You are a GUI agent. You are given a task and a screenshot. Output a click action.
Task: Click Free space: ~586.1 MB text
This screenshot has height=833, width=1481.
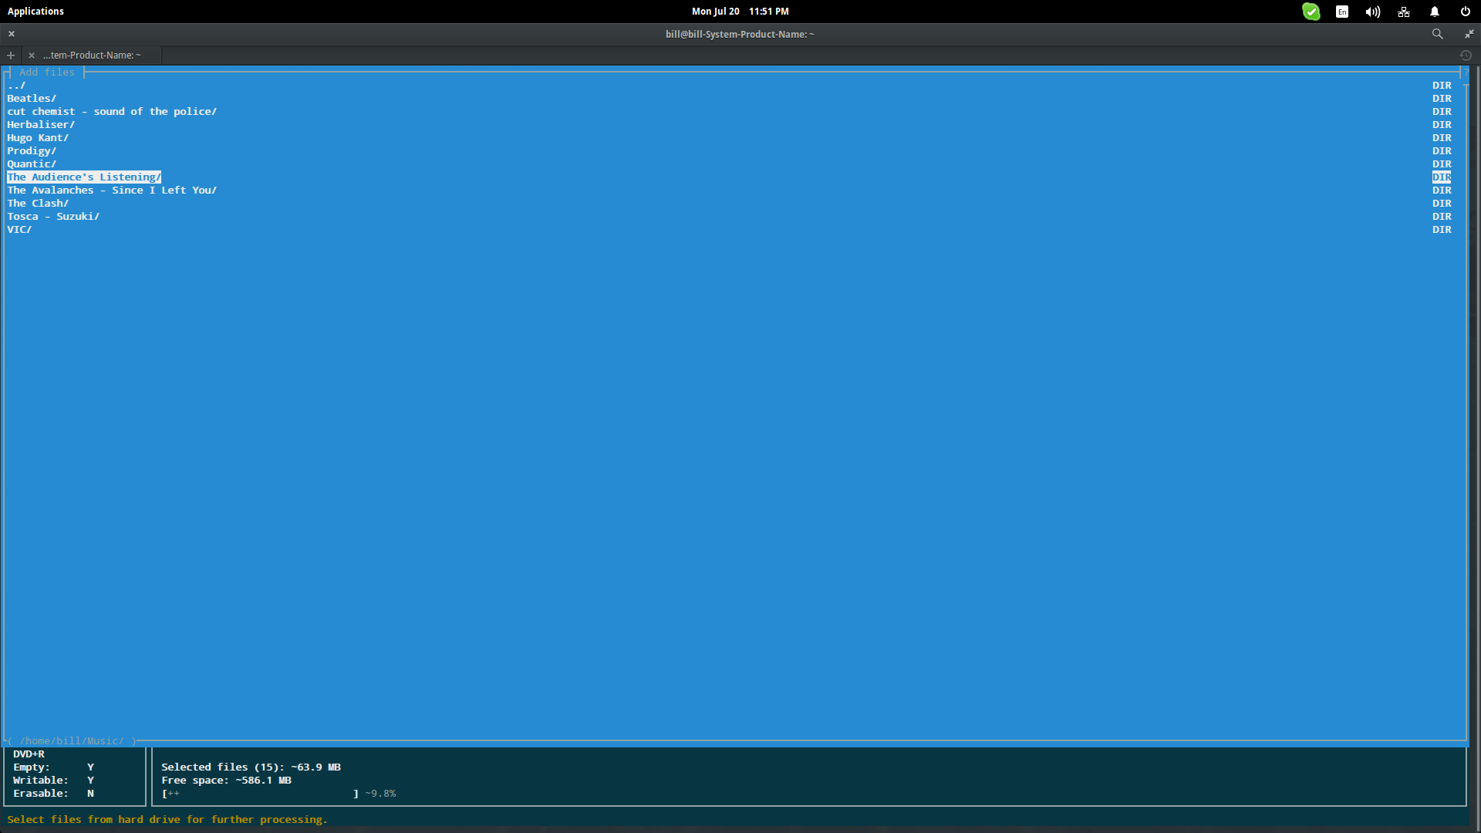coord(226,781)
